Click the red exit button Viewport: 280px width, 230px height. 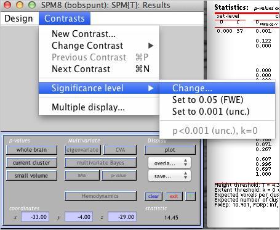[174, 197]
